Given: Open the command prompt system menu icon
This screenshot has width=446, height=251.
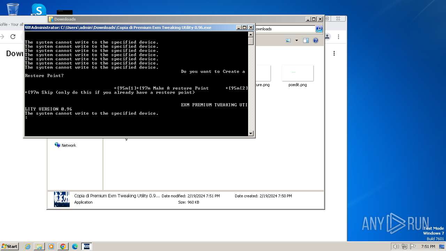Looking at the screenshot, I should [x=28, y=28].
